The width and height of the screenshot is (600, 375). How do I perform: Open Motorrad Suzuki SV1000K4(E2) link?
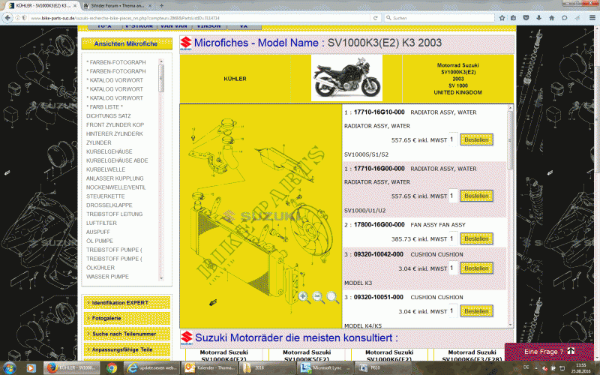223,355
